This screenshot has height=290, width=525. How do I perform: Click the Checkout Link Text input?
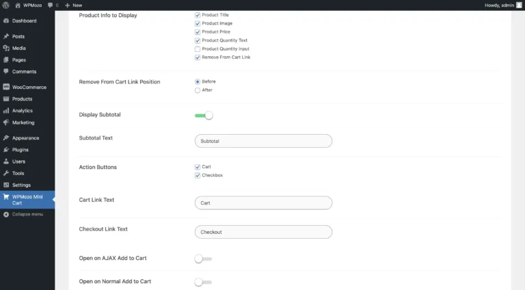pos(263,232)
